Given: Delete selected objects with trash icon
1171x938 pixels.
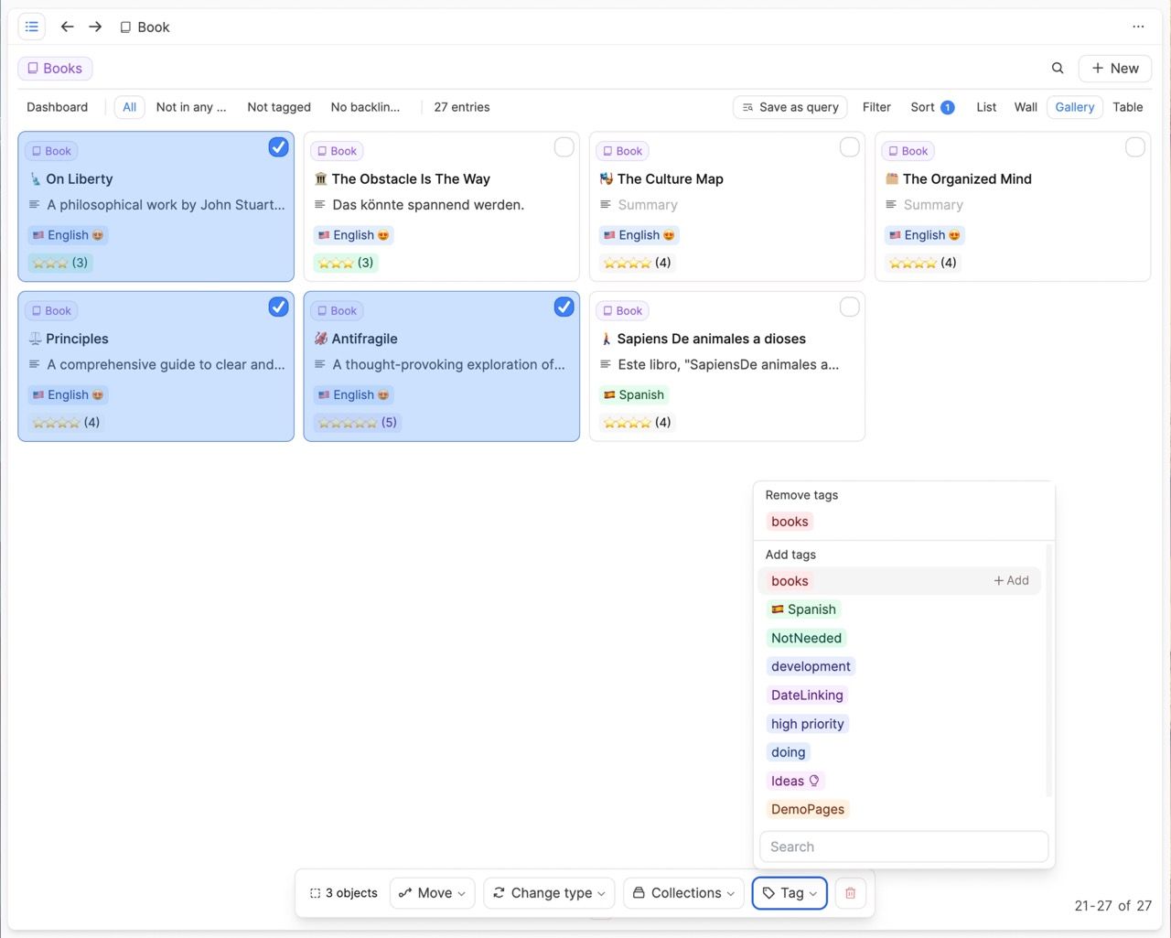Looking at the screenshot, I should (850, 893).
